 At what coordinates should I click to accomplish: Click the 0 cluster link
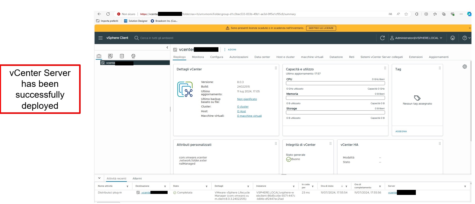click(x=243, y=107)
